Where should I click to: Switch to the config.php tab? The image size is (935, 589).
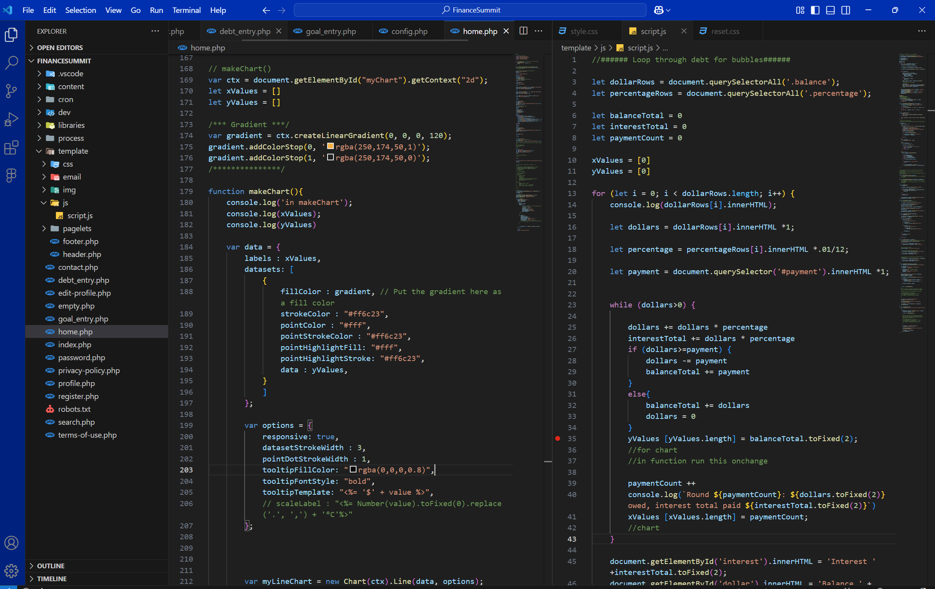click(x=409, y=31)
